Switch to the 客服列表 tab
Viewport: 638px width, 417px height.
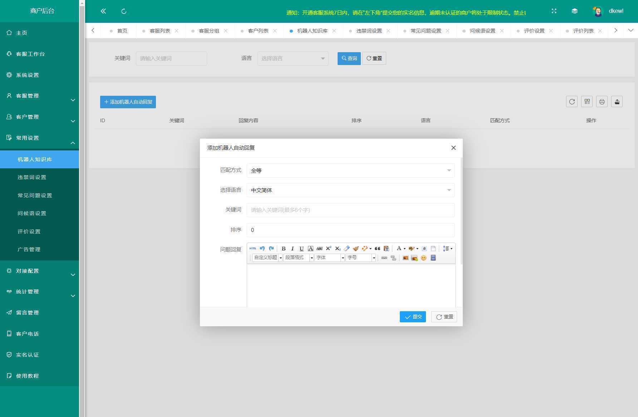coord(160,31)
